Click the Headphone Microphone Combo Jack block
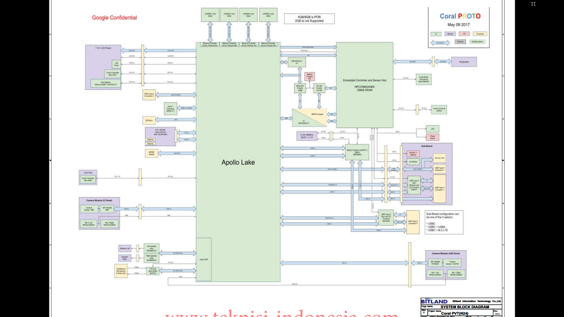This screenshot has height=317, width=564. [121, 271]
